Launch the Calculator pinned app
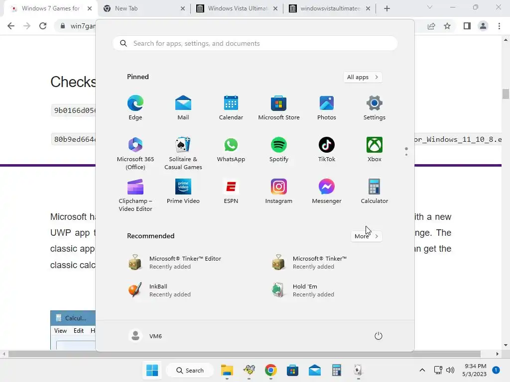The width and height of the screenshot is (510, 382). click(x=375, y=191)
